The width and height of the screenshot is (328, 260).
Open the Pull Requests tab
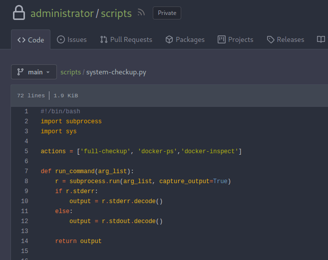click(x=126, y=39)
